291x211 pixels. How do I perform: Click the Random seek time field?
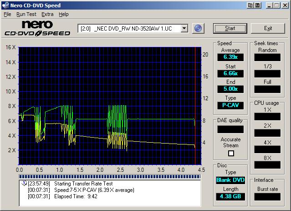267,57
